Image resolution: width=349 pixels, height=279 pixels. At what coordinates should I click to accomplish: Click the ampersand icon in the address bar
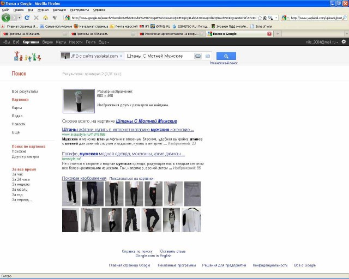pos(265,18)
